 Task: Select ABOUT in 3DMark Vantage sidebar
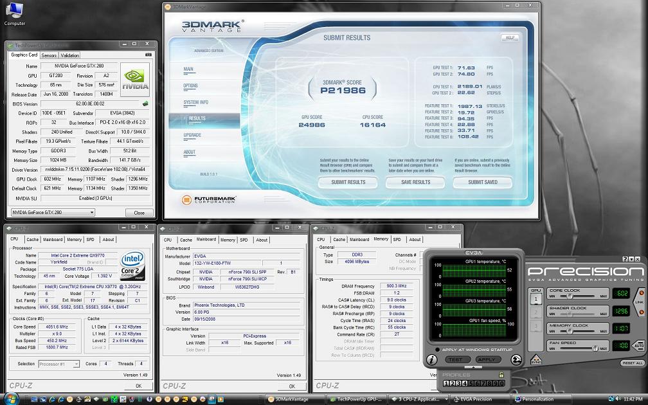click(189, 152)
